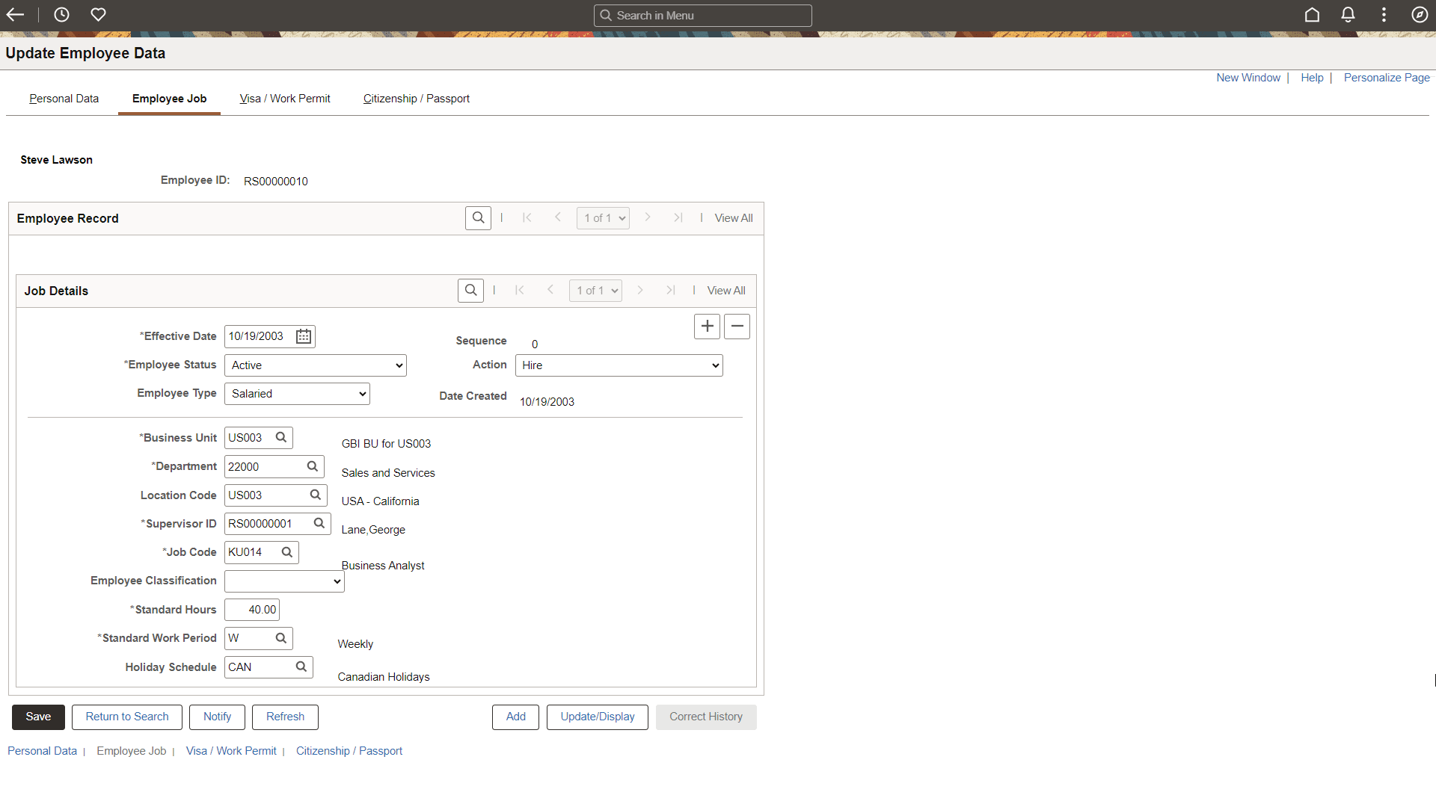The height and width of the screenshot is (807, 1436).
Task: Delete the current Job Details row
Action: (x=737, y=326)
